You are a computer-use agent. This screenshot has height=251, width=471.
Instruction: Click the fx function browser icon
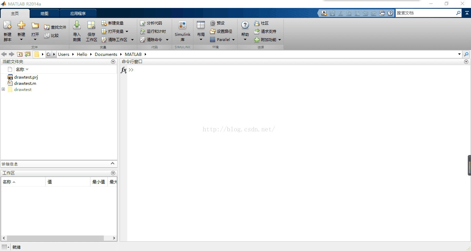(124, 70)
